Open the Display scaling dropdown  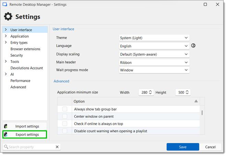(154, 54)
